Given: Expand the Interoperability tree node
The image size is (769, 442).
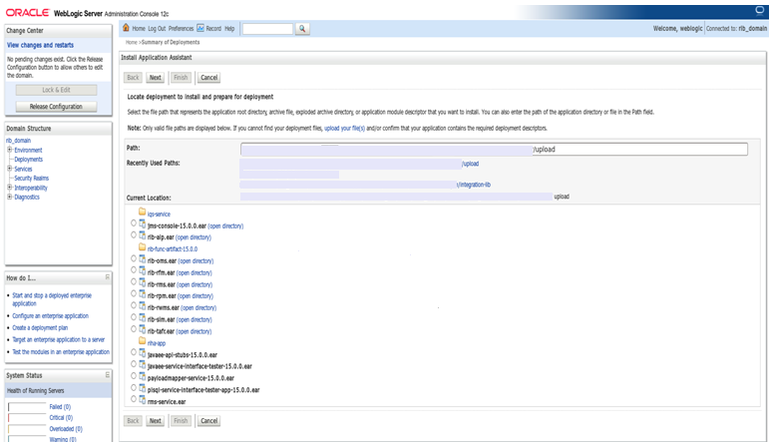Looking at the screenshot, I should [9, 188].
